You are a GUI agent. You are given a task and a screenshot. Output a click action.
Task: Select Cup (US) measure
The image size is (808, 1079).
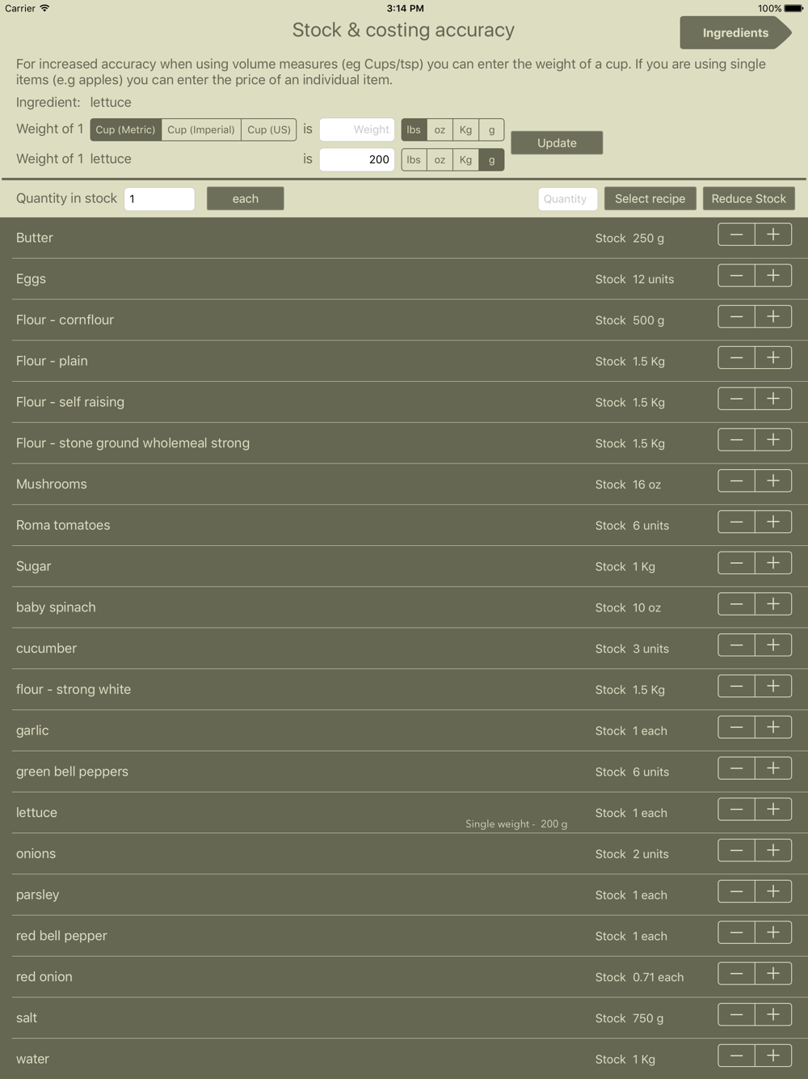[269, 129]
